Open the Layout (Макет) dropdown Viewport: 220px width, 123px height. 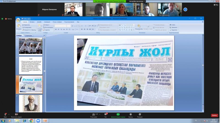pyautogui.click(x=46, y=25)
